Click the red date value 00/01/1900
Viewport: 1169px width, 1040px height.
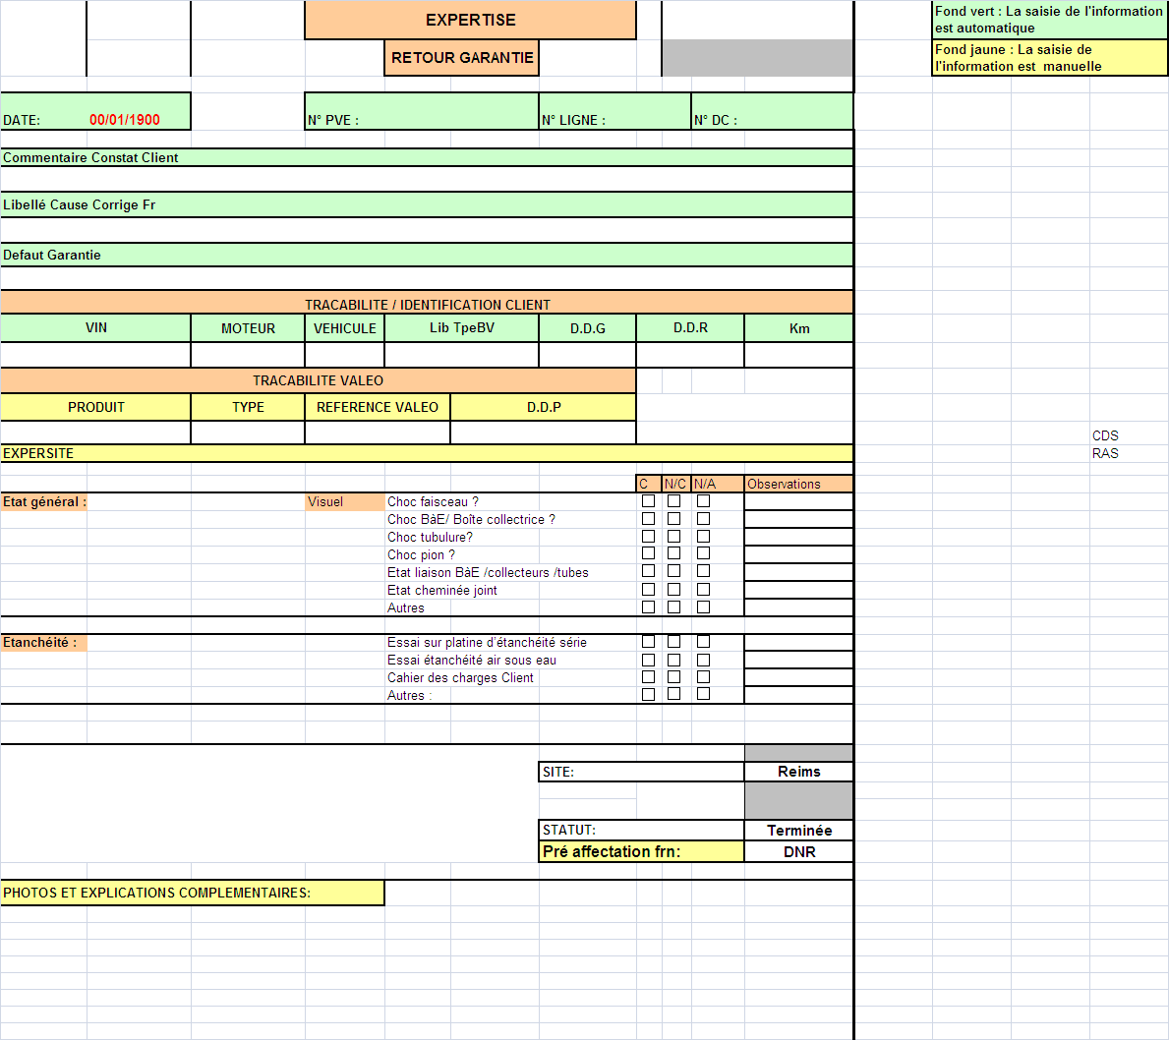pos(125,119)
